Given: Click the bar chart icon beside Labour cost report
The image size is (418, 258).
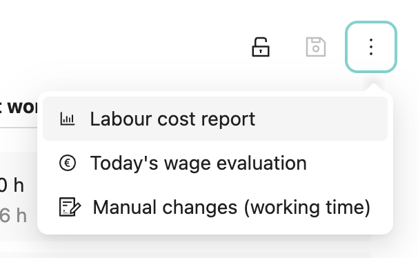Looking at the screenshot, I should pos(68,119).
